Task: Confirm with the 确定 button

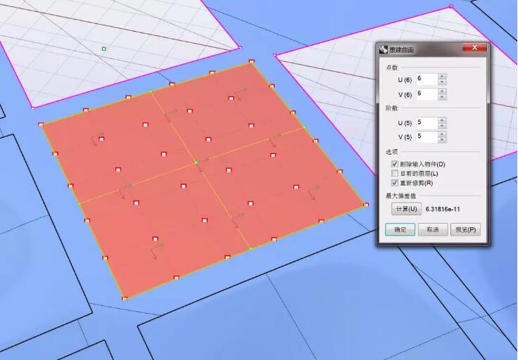Action: (400, 230)
